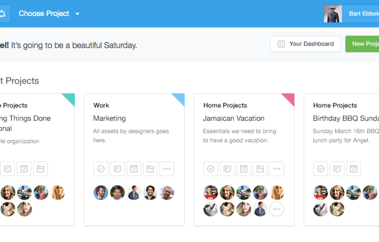Open the Bart Ebbek user menu
379x242 pixels.
(361, 14)
